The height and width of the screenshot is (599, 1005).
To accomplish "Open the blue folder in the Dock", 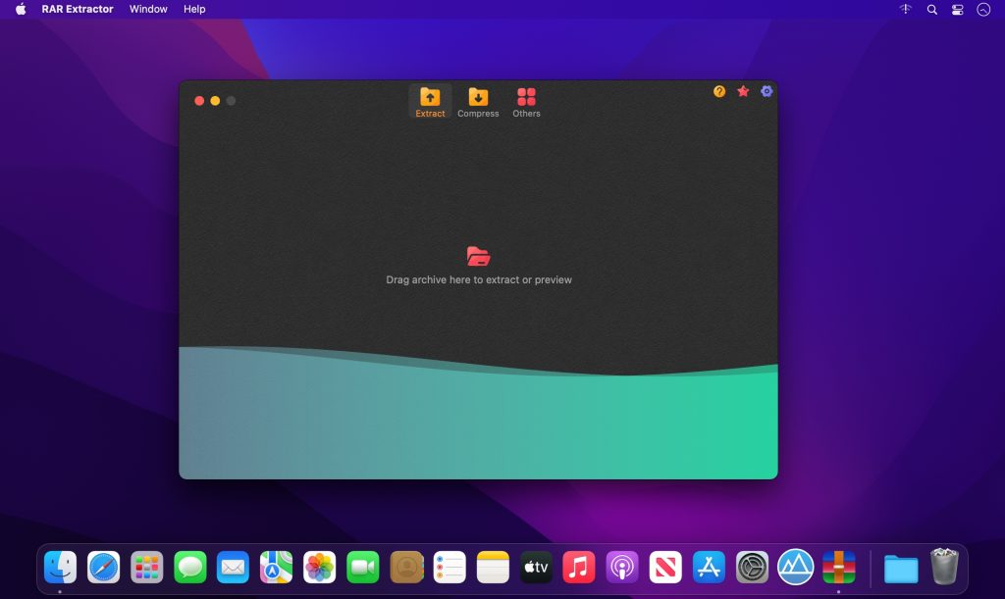I will [899, 567].
